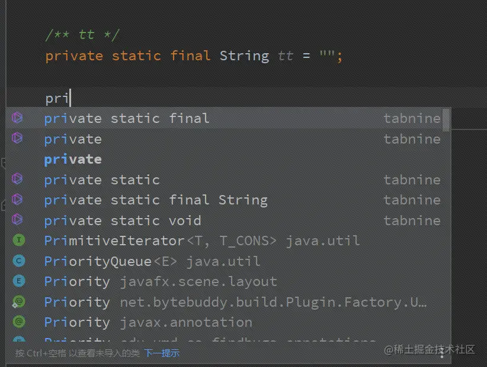Click the completion popup scrollbar thumb
Screen dimensions: 487x367
point(446,120)
